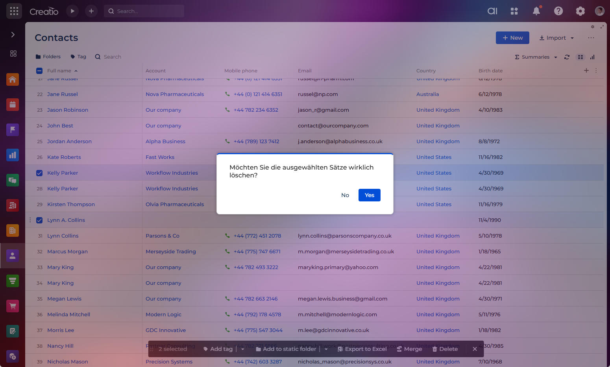The image size is (610, 367).
Task: Open the Folders filter
Action: 48,57
